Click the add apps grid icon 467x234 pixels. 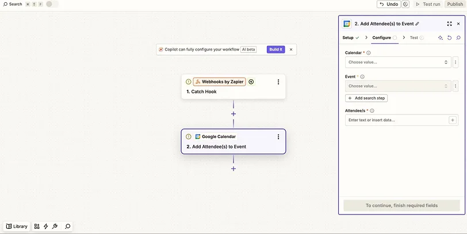coord(37,227)
